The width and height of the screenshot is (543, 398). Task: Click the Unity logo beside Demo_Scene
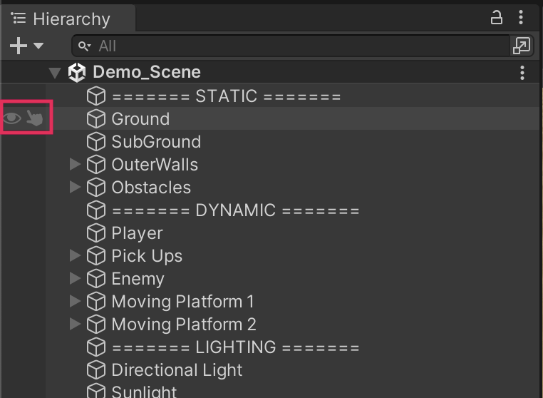[x=76, y=72]
